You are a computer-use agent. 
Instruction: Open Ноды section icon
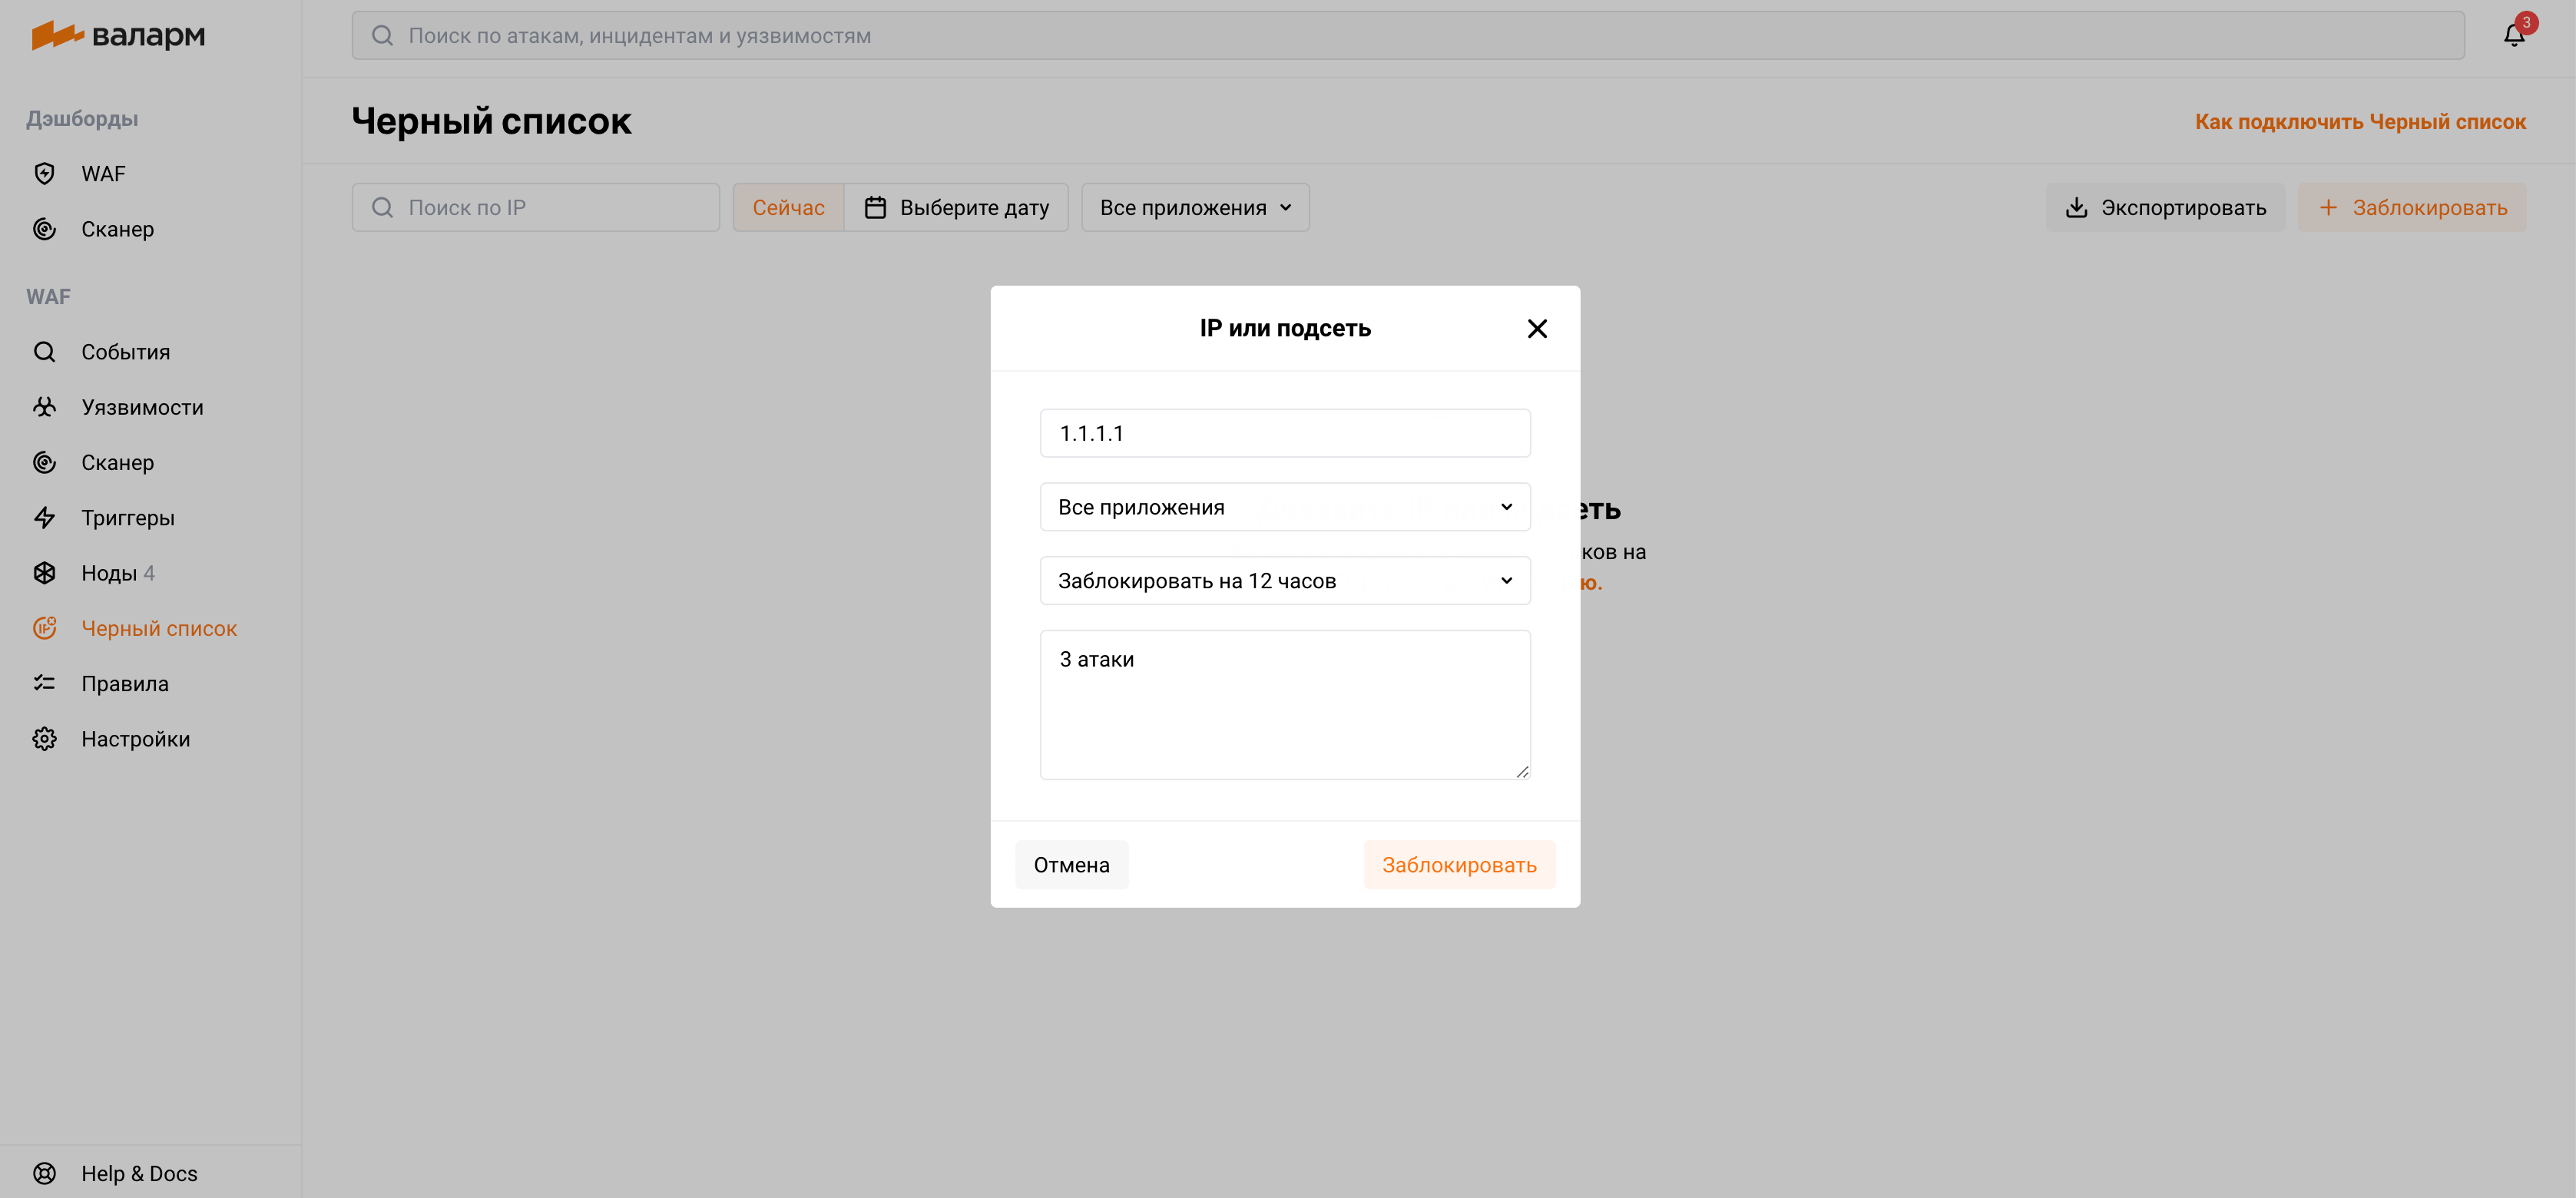[x=44, y=573]
